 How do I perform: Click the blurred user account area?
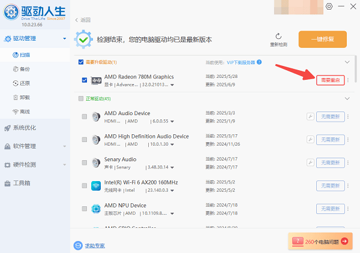(x=299, y=7)
